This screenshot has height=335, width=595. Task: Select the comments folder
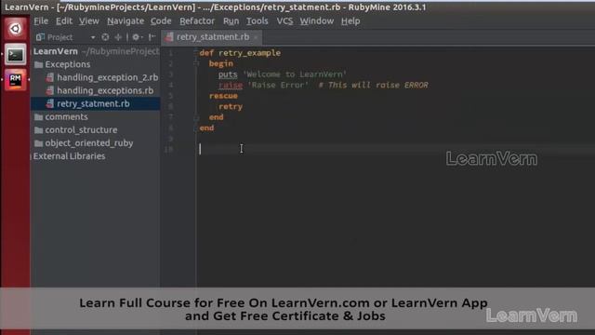[x=66, y=117]
